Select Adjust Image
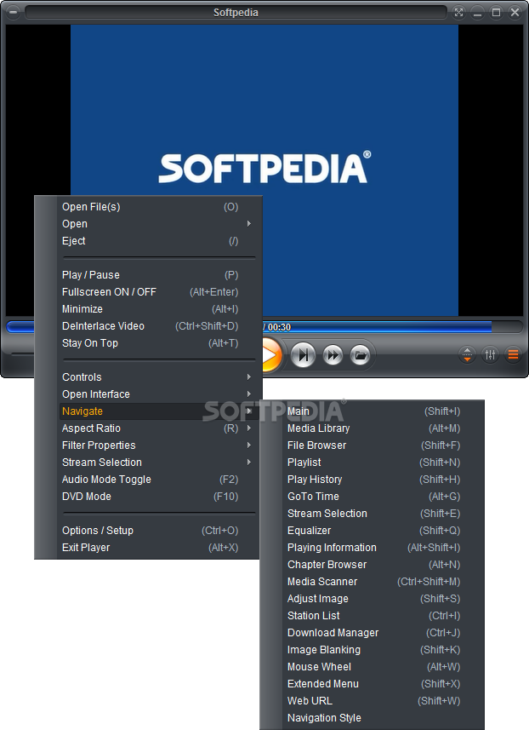 [x=383, y=599]
